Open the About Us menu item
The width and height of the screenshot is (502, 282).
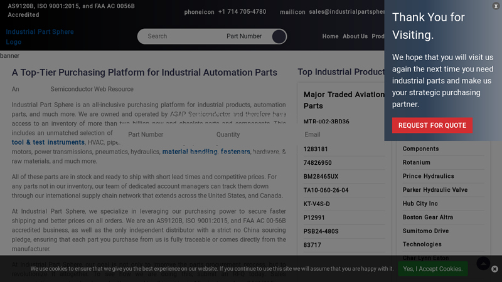tap(355, 36)
